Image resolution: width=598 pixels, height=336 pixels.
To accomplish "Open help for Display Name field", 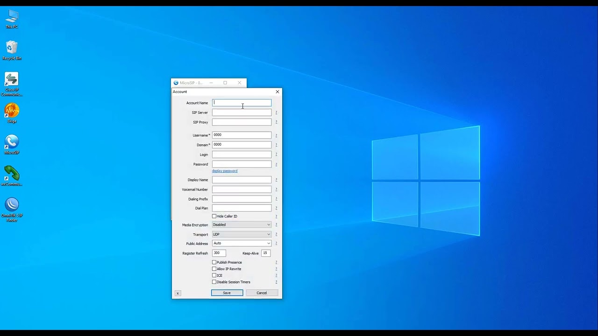I will tap(276, 180).
